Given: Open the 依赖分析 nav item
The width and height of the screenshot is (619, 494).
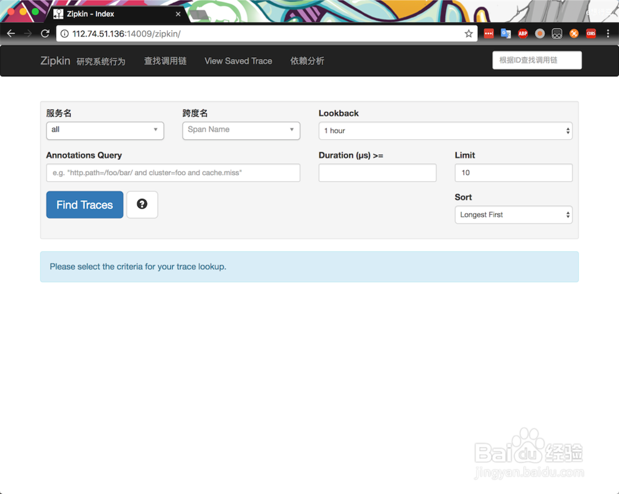Looking at the screenshot, I should tap(307, 61).
